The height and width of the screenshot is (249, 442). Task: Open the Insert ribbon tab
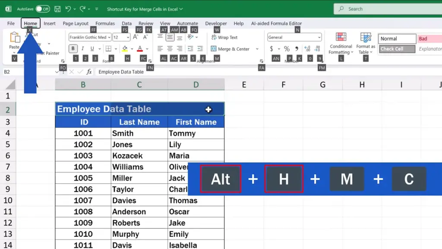point(49,23)
